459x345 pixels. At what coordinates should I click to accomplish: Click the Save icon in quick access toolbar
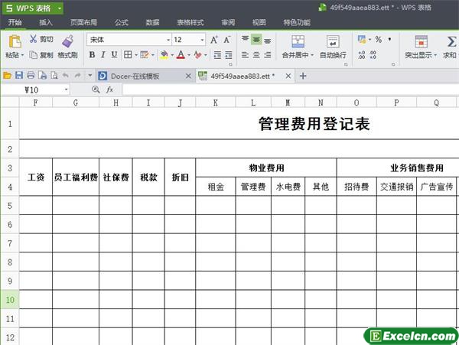(x=19, y=75)
